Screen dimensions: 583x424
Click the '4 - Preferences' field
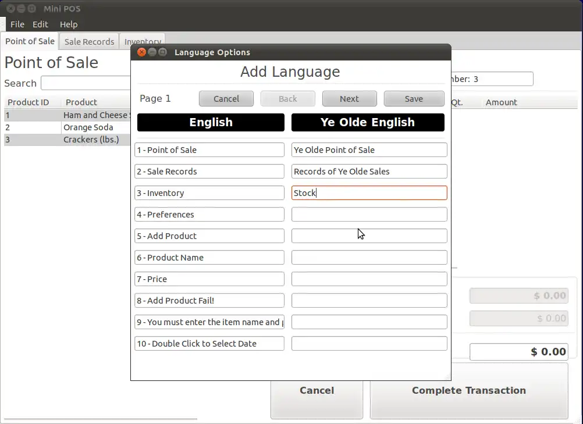[x=209, y=215]
